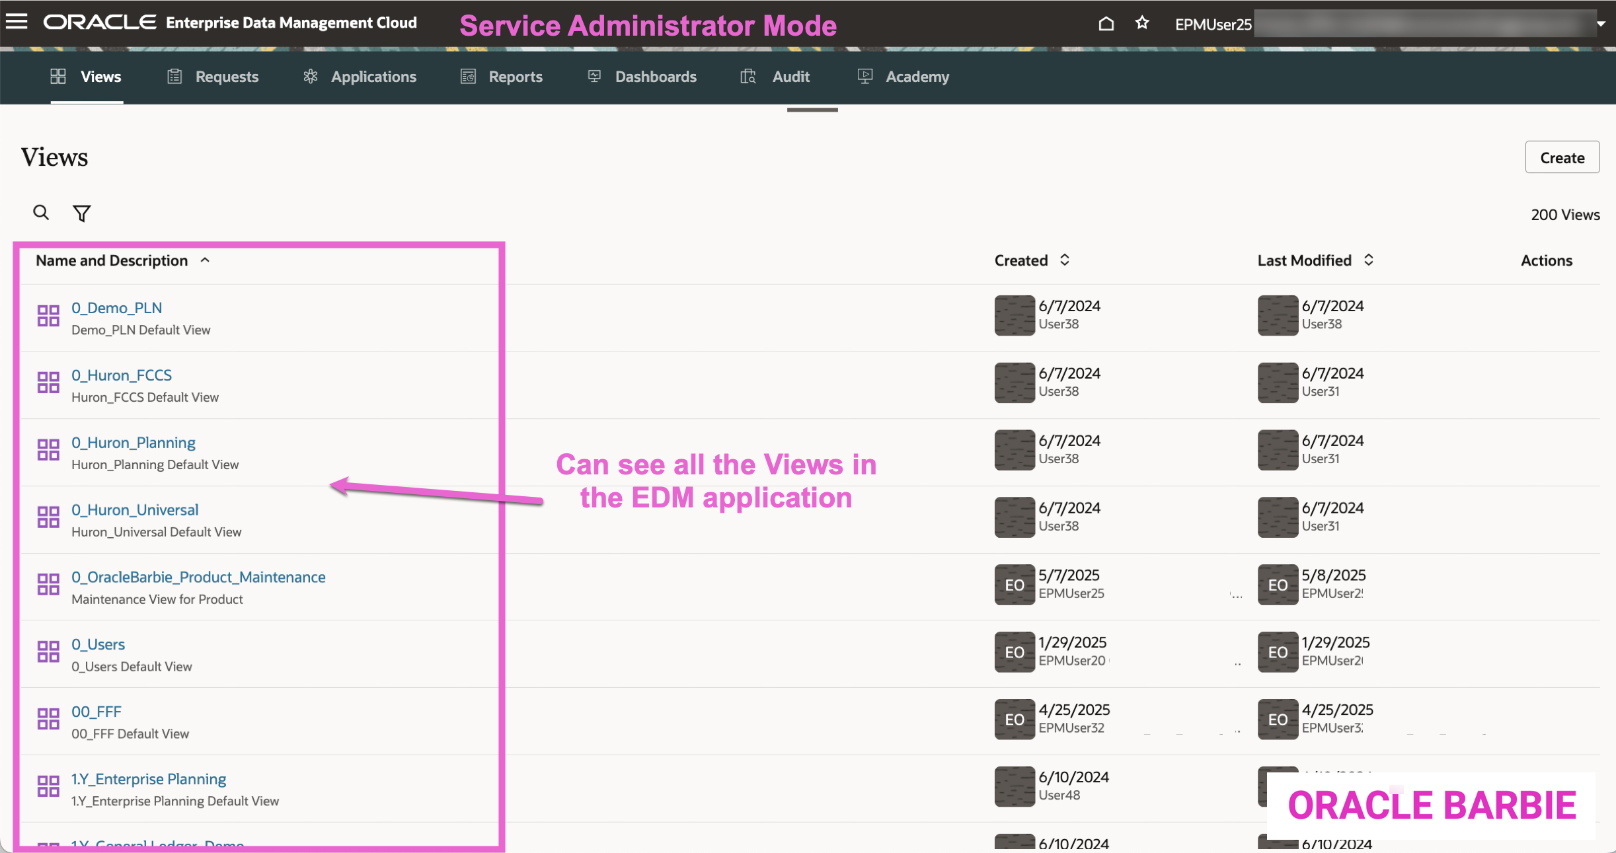Toggle sort on Last Modified column

(1368, 260)
